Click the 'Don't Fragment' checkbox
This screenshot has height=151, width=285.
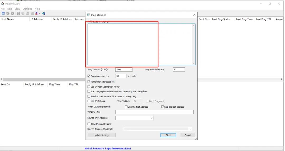[148, 101]
